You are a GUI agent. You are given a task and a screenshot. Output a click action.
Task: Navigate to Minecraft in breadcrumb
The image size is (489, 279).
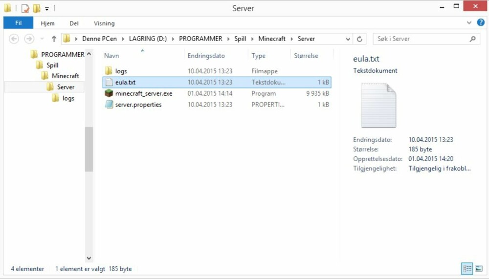[271, 39]
